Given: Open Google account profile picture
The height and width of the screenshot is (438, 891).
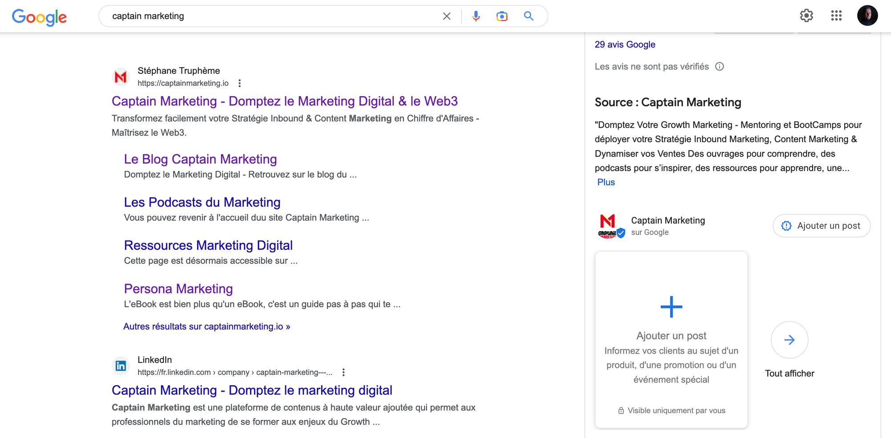Looking at the screenshot, I should click(867, 16).
